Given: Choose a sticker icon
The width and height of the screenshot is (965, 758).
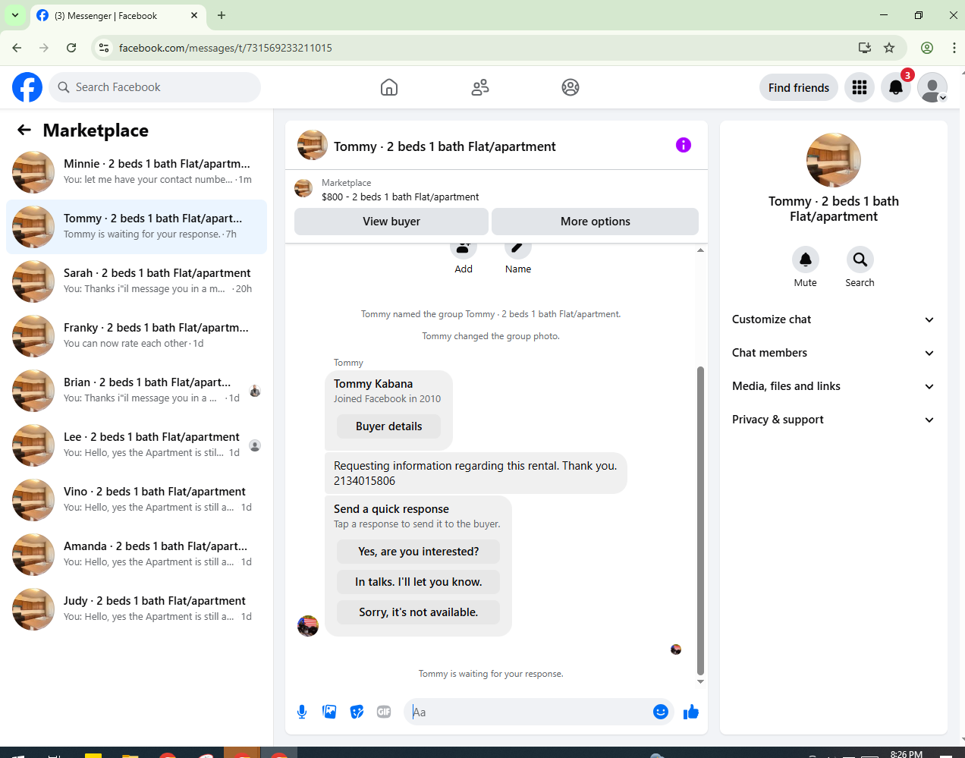Looking at the screenshot, I should (x=357, y=712).
